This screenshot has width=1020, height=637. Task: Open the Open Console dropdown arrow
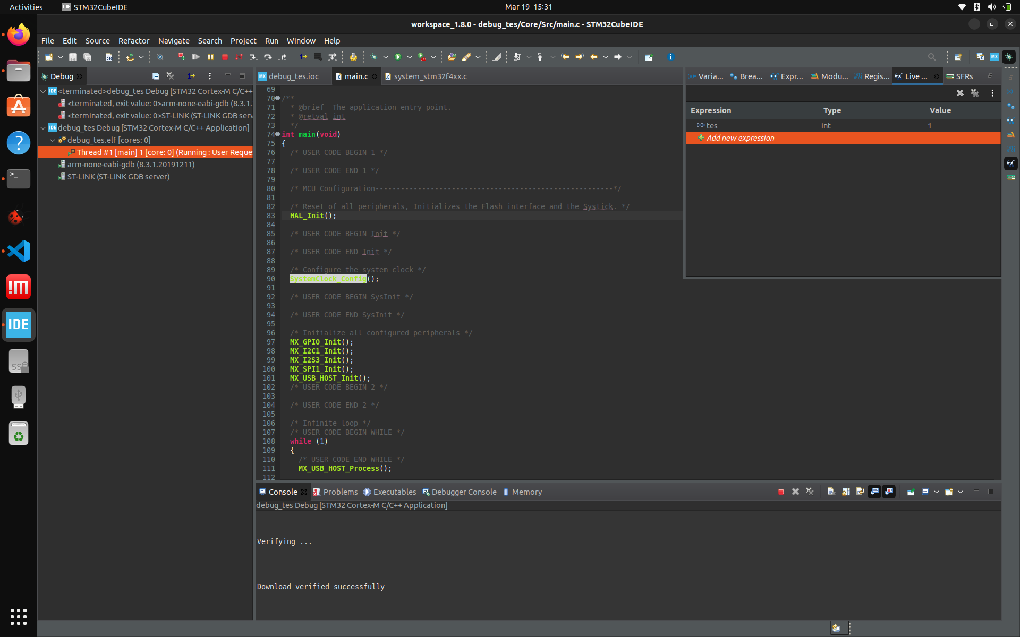(x=960, y=492)
